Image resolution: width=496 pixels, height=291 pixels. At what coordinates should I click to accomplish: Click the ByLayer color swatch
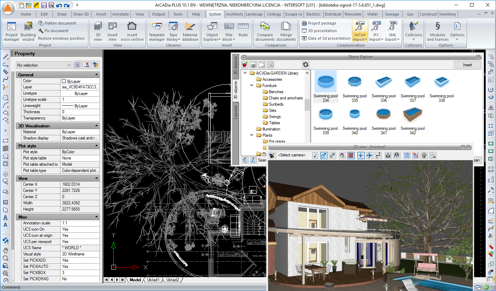click(64, 81)
